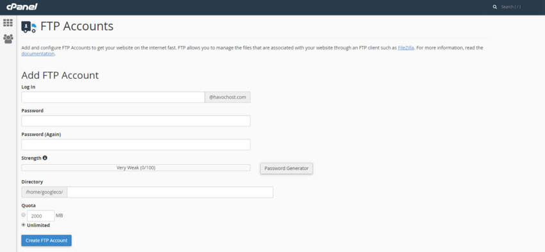Image resolution: width=545 pixels, height=252 pixels.
Task: Click the 2000 quota value field
Action: [40, 216]
